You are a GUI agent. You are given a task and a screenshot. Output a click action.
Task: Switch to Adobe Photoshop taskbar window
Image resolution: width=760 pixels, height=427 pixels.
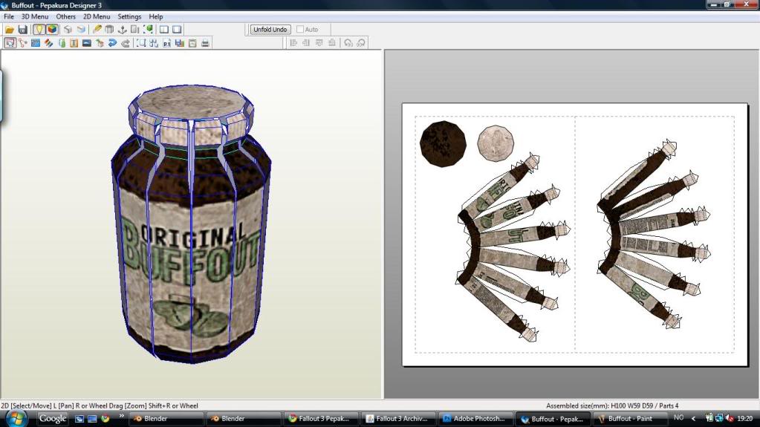476,418
